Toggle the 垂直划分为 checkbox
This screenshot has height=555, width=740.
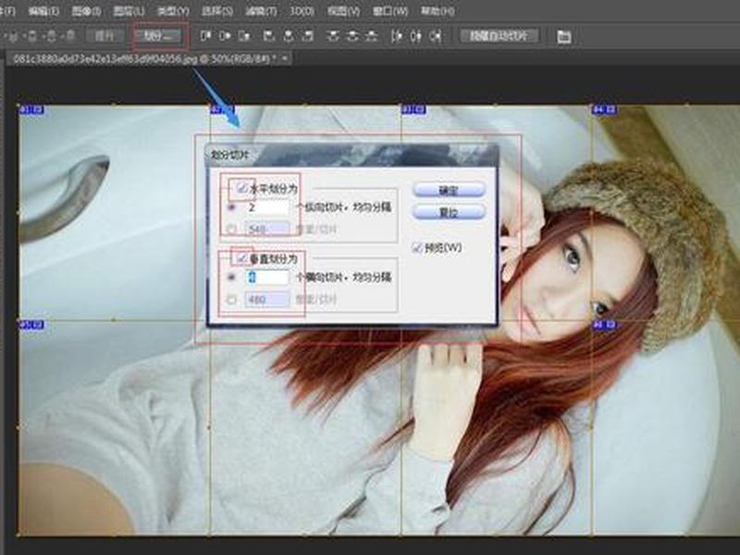pos(241,258)
